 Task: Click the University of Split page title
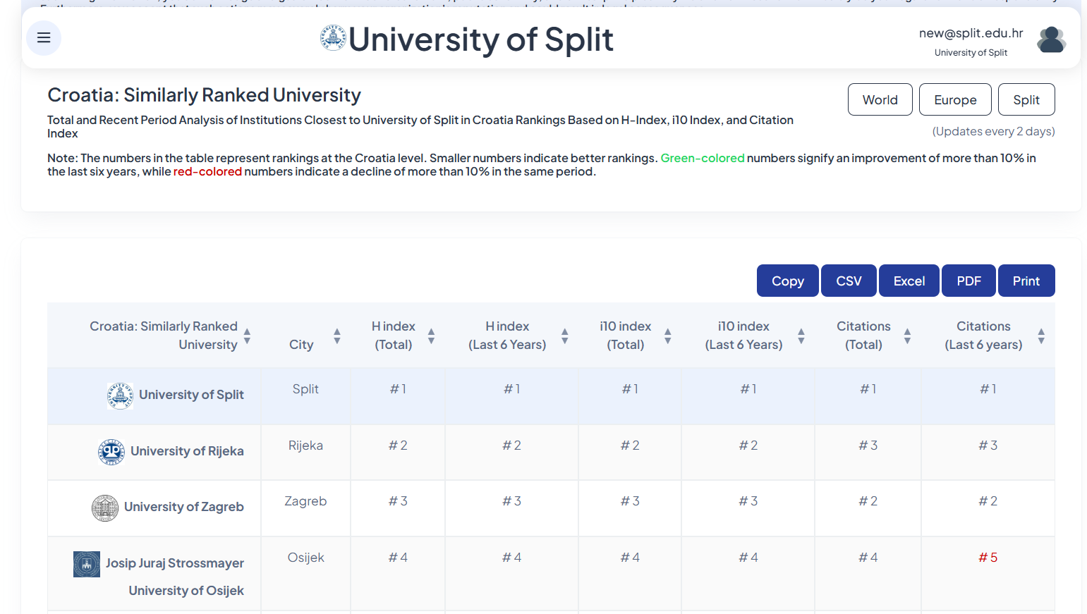pos(481,39)
